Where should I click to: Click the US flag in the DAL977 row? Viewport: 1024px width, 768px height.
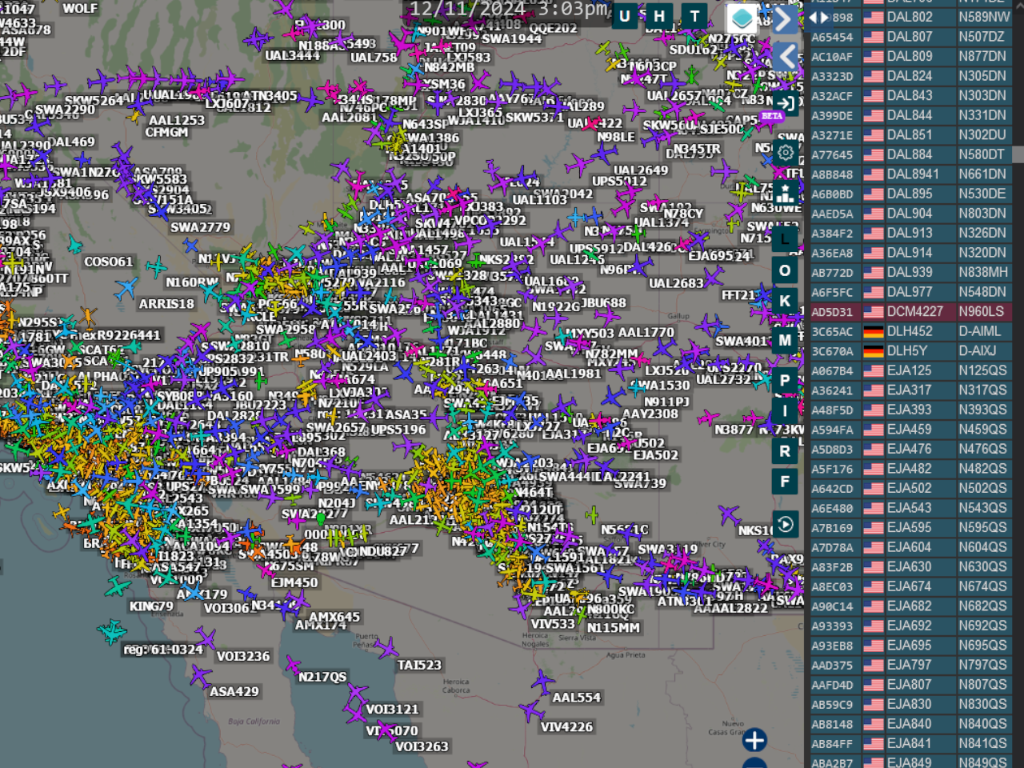pos(874,292)
